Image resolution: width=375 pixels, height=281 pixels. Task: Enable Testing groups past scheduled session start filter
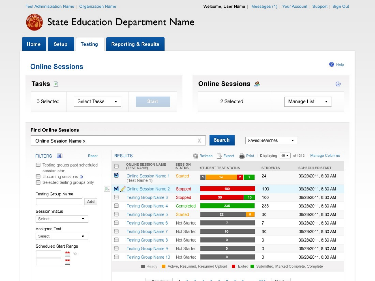coord(38,165)
